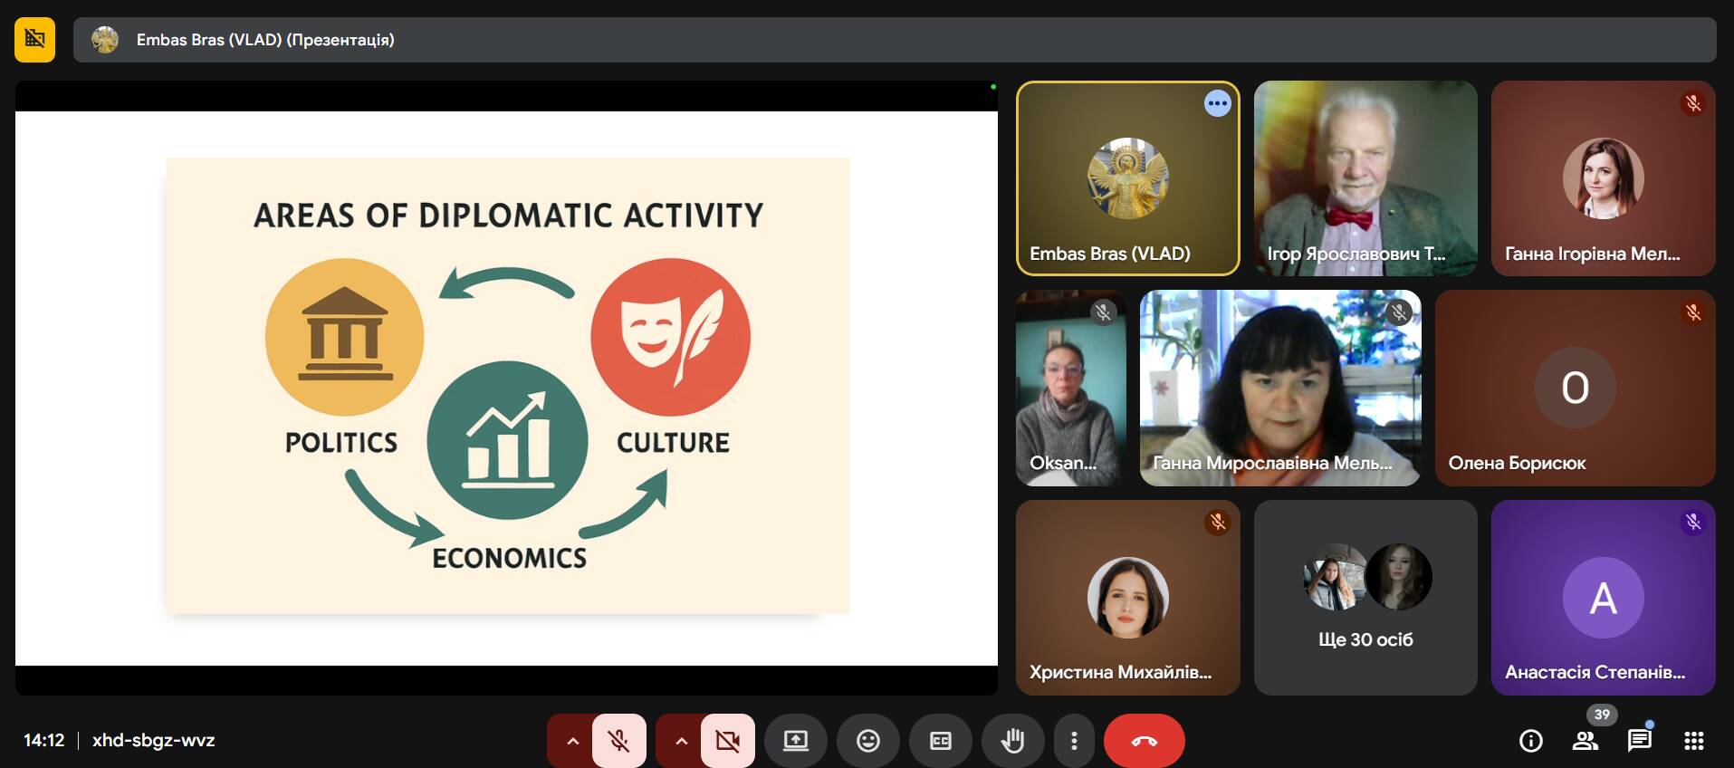Click the yellow presentation icon at top left
This screenshot has height=768, width=1734.
34,39
